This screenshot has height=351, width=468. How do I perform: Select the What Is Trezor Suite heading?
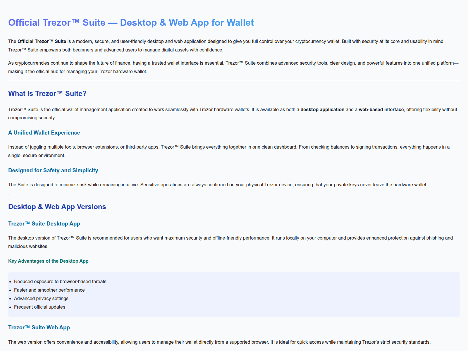[47, 93]
